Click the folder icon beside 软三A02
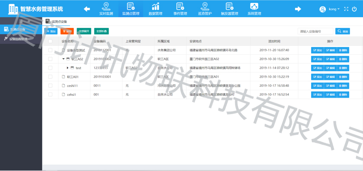Screen dimensions: 363x171 coord(68,59)
